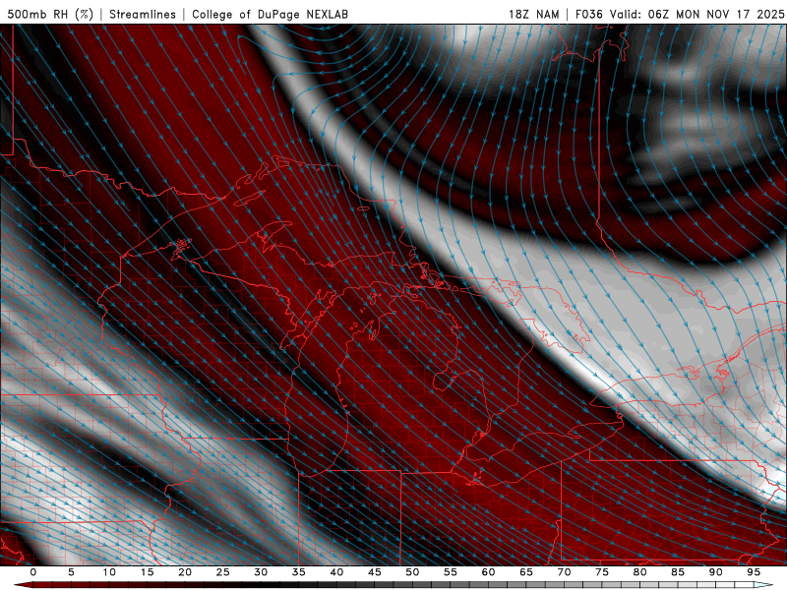Click the '30' value on the color scale
The height and width of the screenshot is (590, 787).
[261, 572]
